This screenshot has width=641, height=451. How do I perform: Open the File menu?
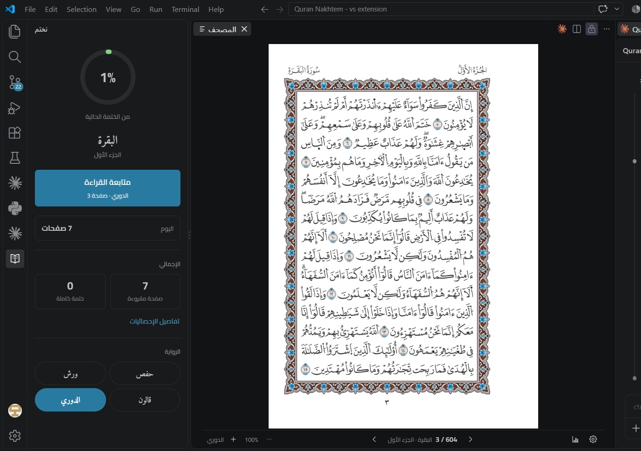pyautogui.click(x=30, y=9)
